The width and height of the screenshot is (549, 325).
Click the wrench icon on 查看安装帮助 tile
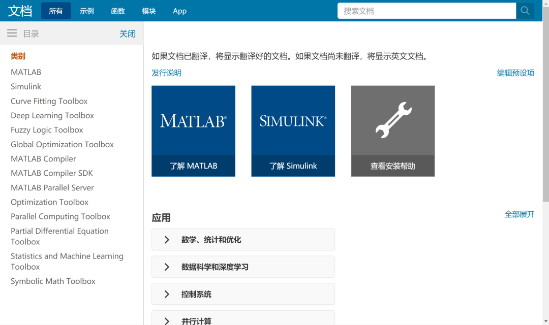[x=392, y=120]
